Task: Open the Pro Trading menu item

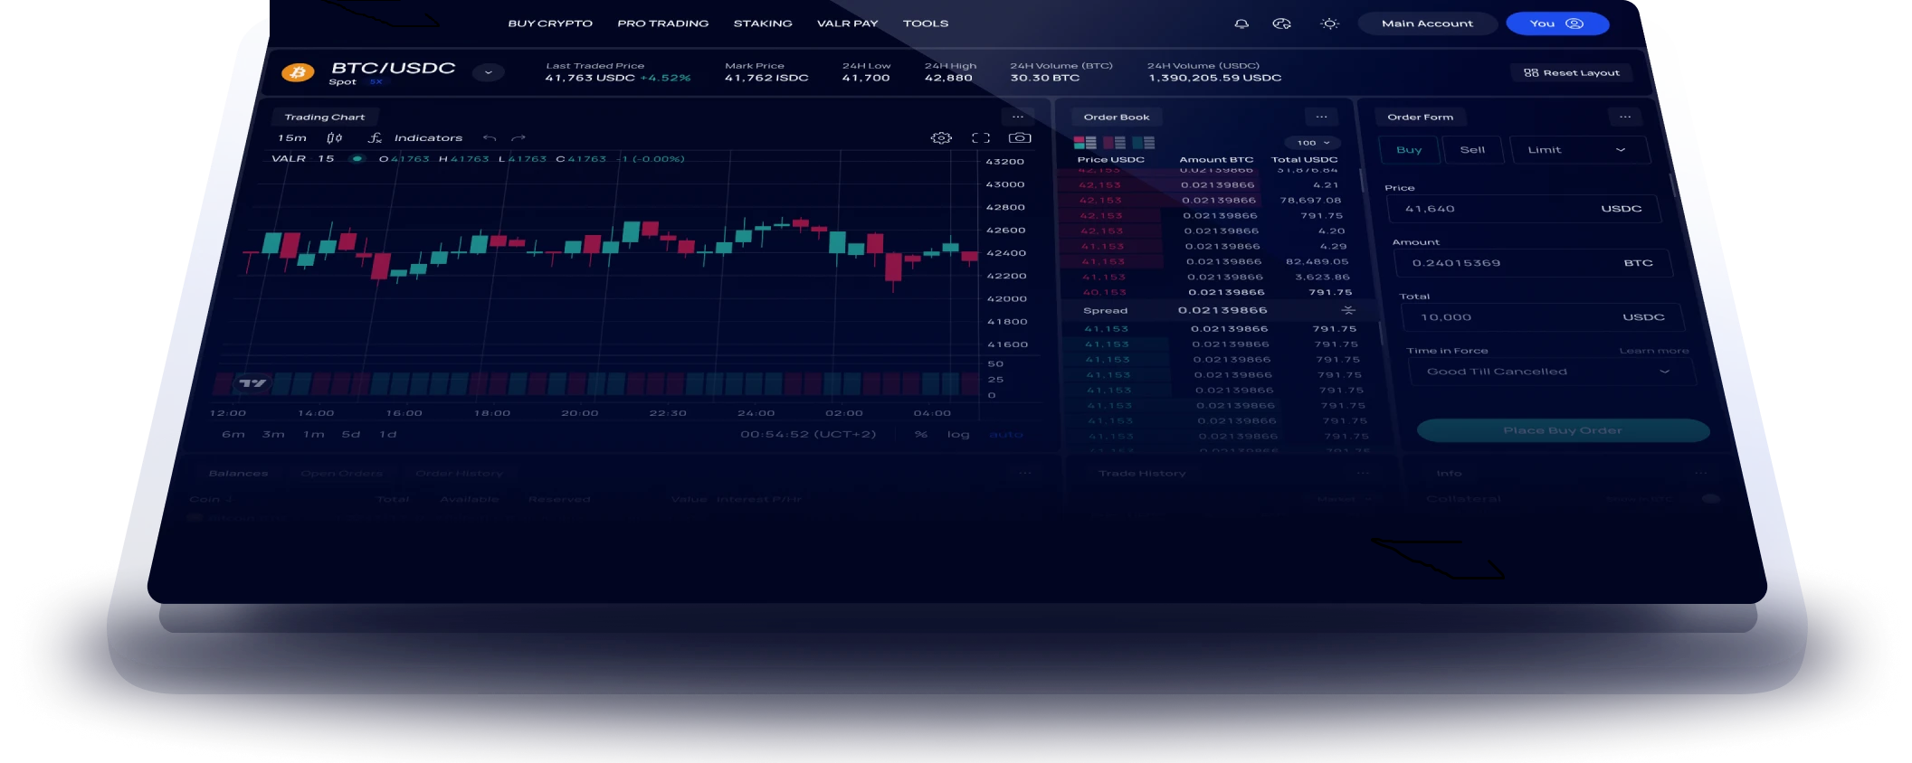Action: click(x=662, y=24)
